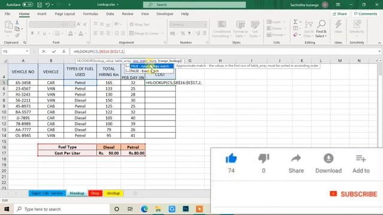Open the Help tab
Image resolution: width=383 pixels, height=215 pixels.
pyautogui.click(x=185, y=14)
